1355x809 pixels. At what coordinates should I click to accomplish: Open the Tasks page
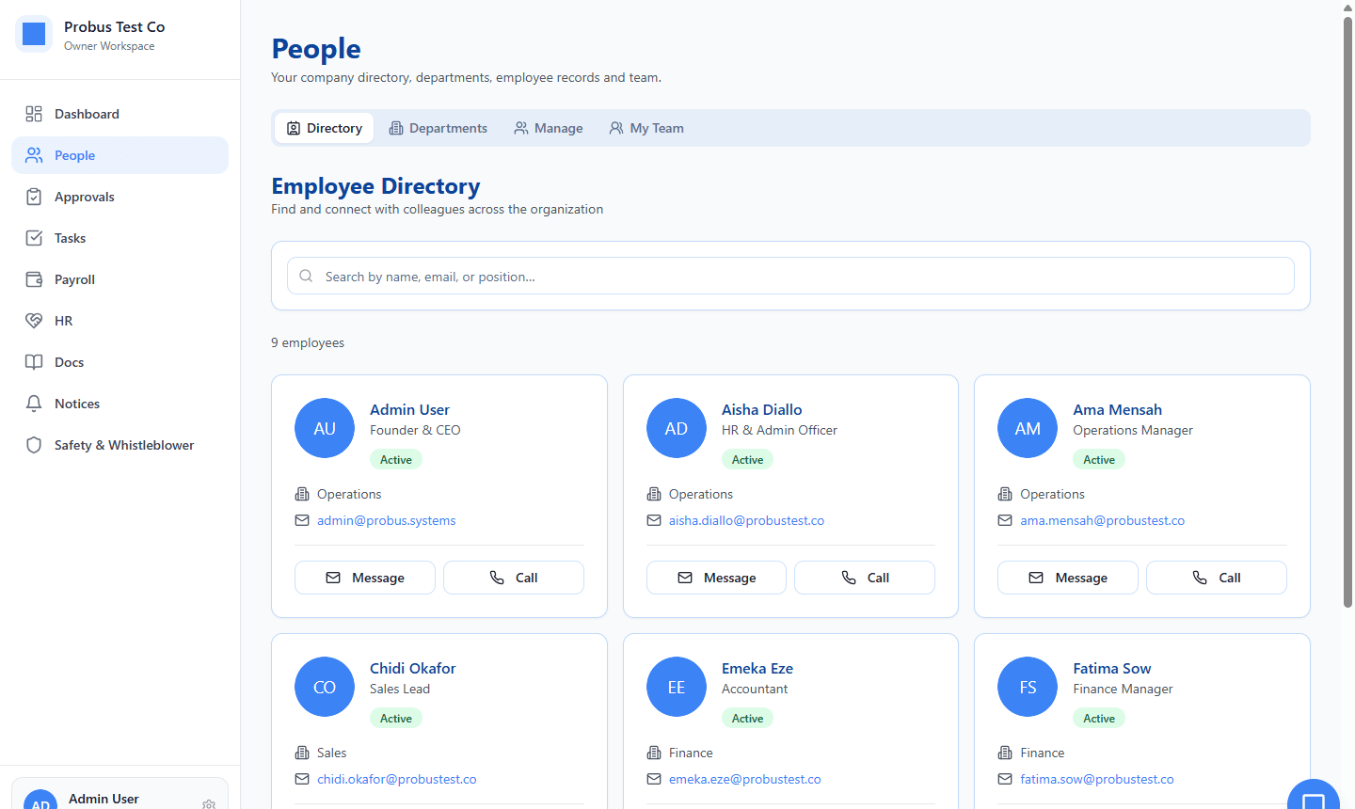(120, 238)
